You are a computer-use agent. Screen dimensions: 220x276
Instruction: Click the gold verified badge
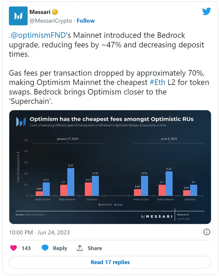55,12
